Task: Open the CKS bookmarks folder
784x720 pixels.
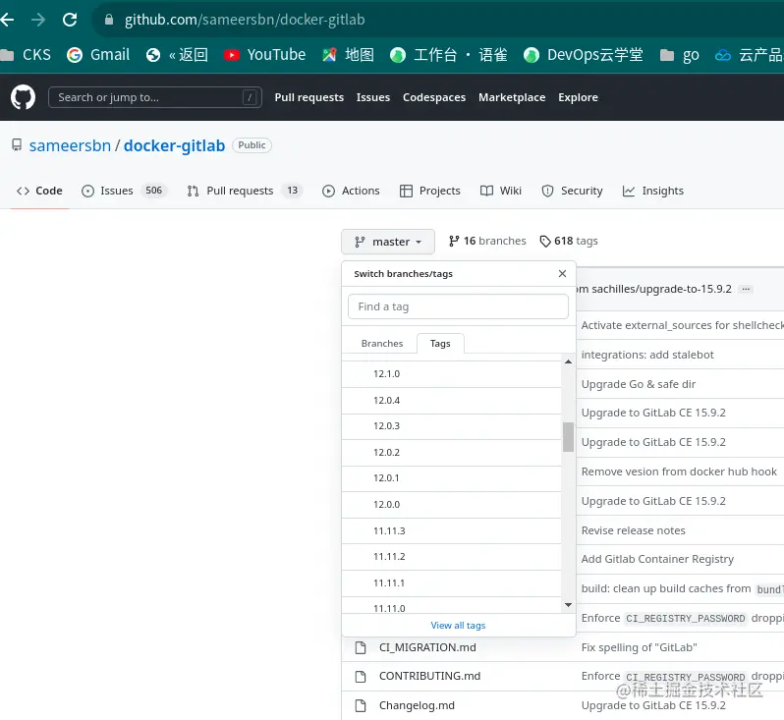Action: coord(26,54)
